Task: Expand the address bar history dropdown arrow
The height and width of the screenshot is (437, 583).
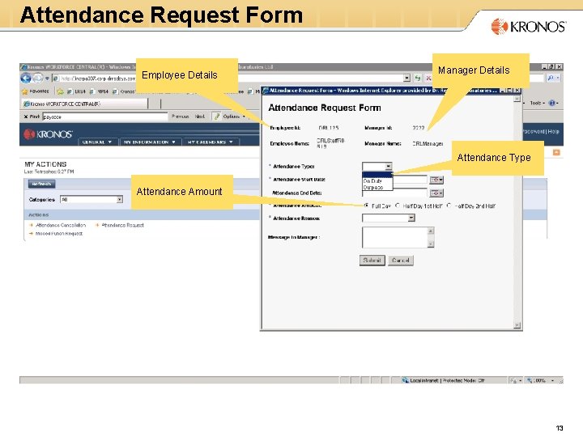Action: (406, 78)
